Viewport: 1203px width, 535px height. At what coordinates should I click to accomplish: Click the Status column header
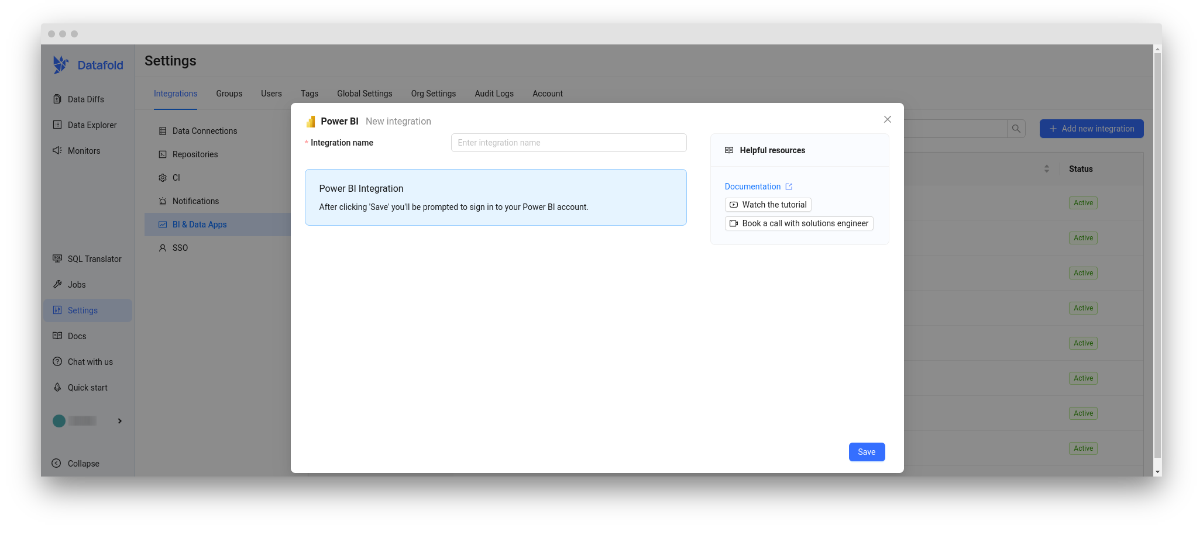1081,169
